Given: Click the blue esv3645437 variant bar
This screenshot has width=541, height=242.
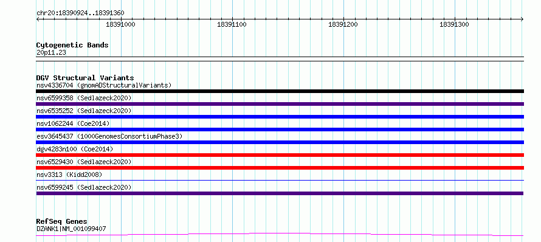Looking at the screenshot, I should click(x=280, y=142).
